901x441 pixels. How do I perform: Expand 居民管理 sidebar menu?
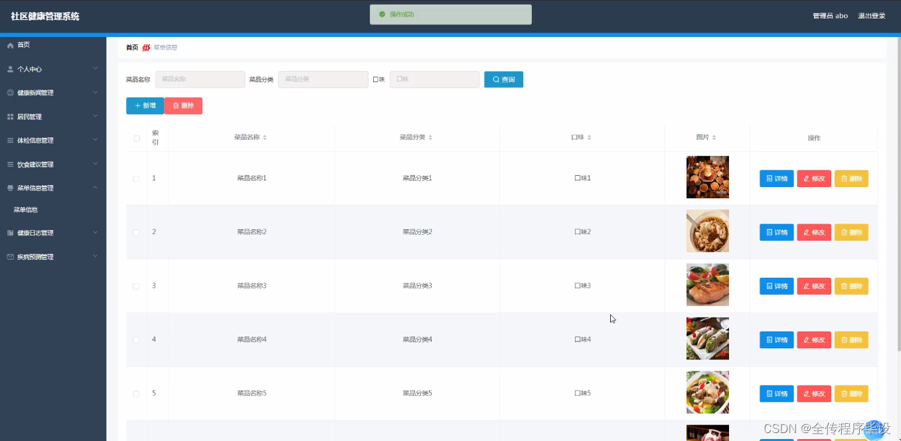(53, 117)
